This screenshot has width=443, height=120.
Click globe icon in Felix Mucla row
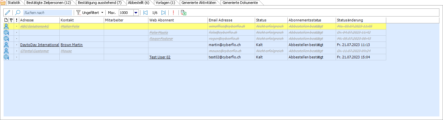pyautogui.click(x=6, y=32)
